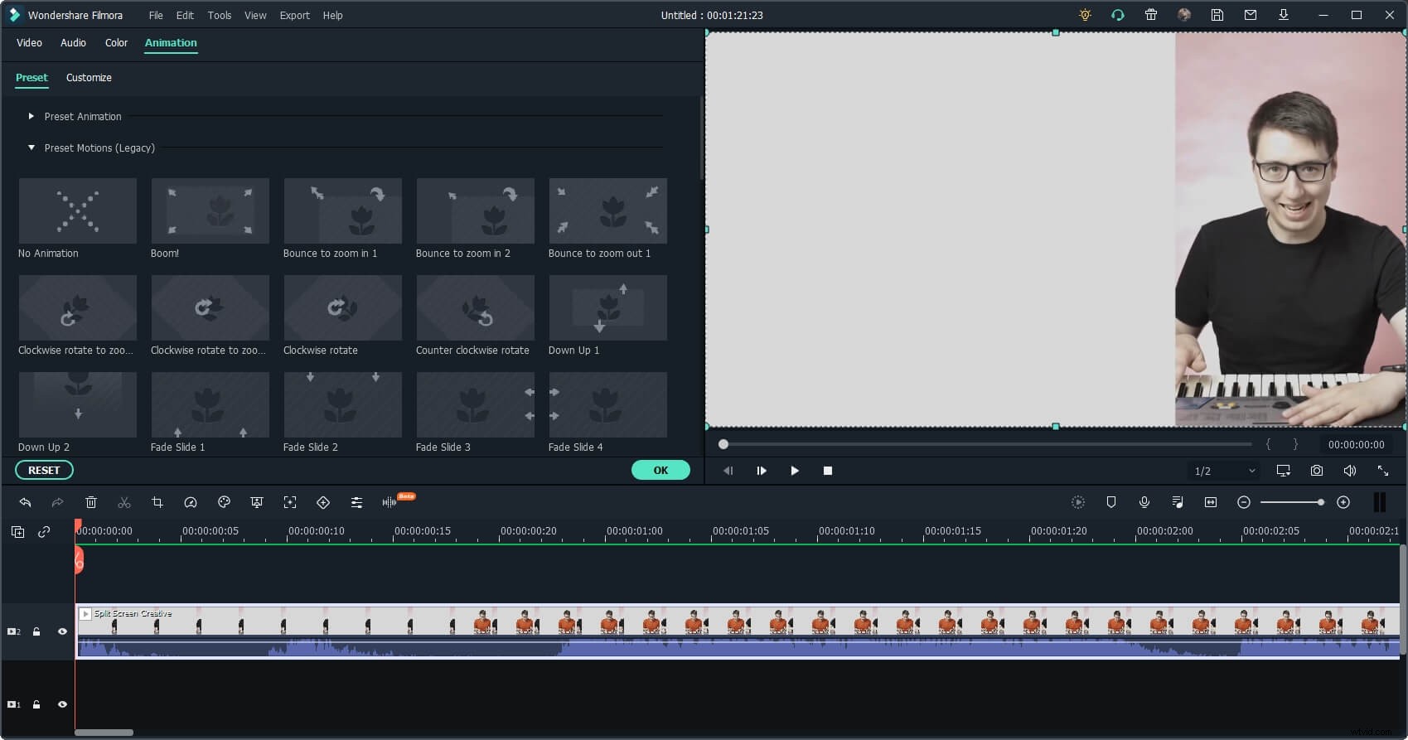Open the View menu
Viewport: 1408px width, 740px height.
tap(255, 16)
